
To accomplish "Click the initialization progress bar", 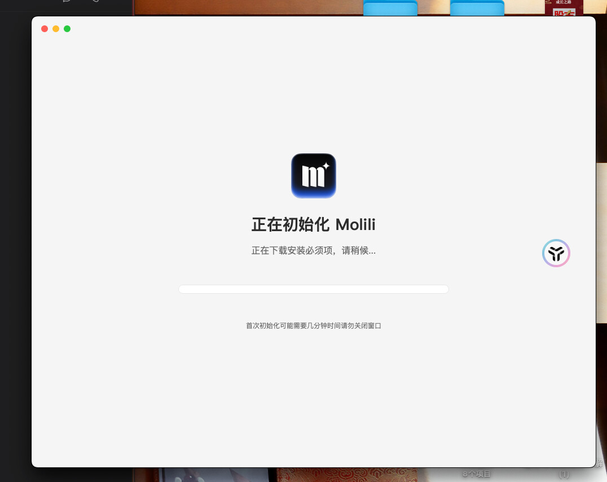I will click(x=314, y=289).
